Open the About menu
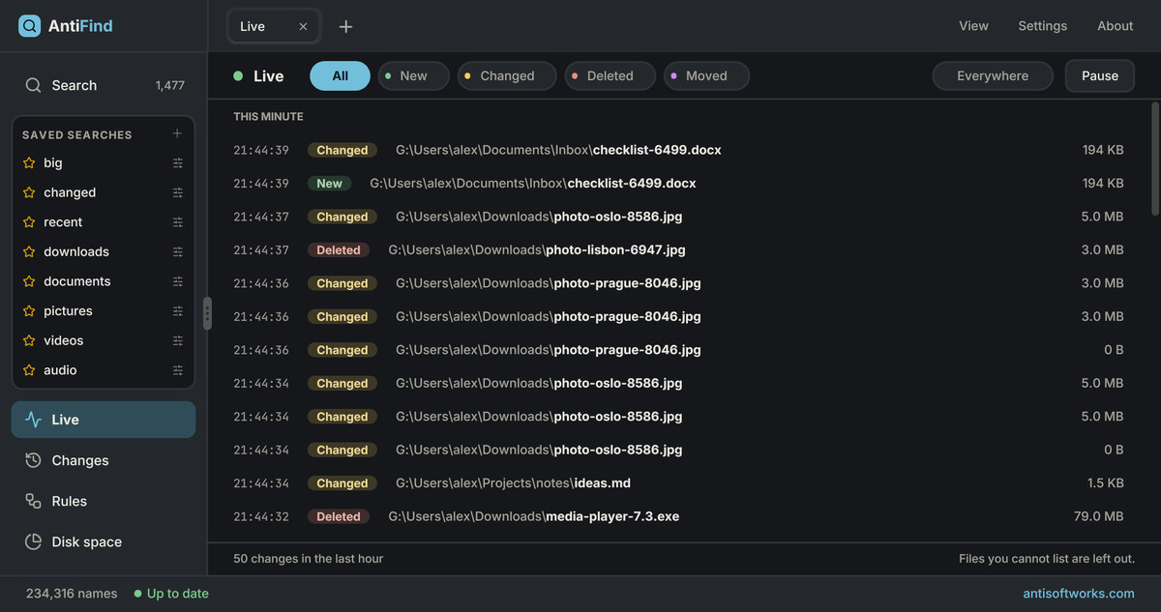 (1115, 26)
